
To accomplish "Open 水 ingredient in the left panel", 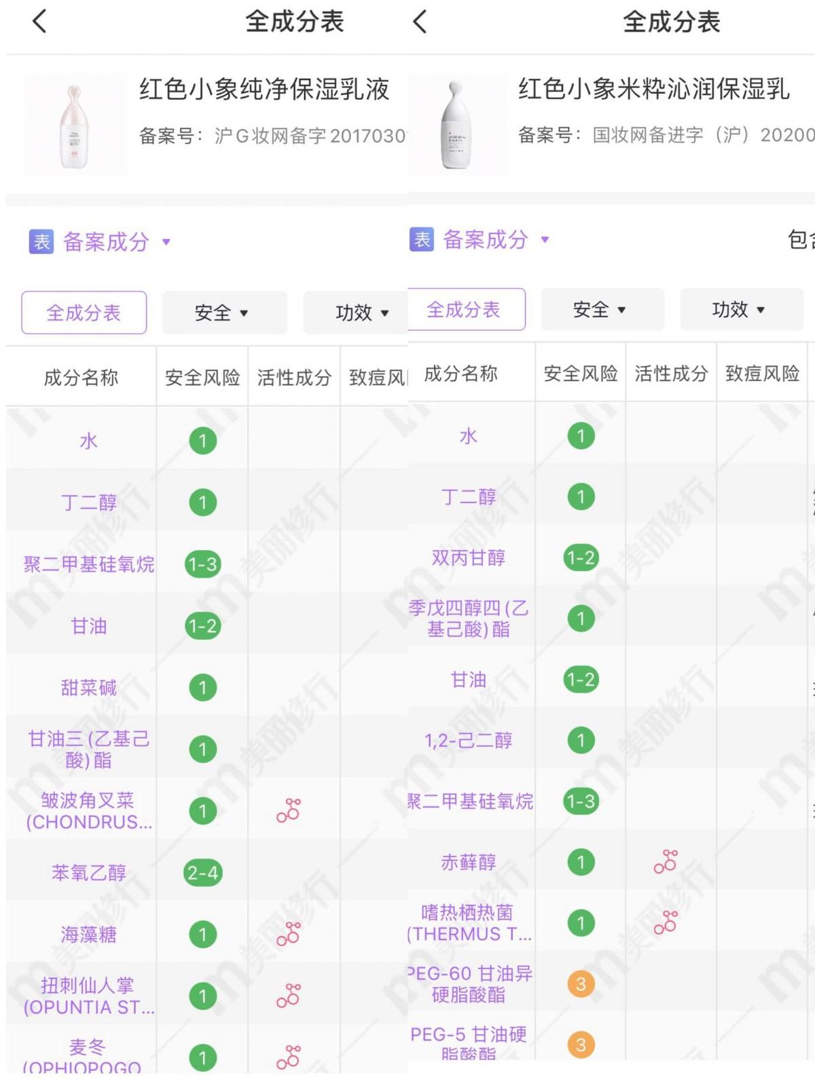I will [88, 441].
